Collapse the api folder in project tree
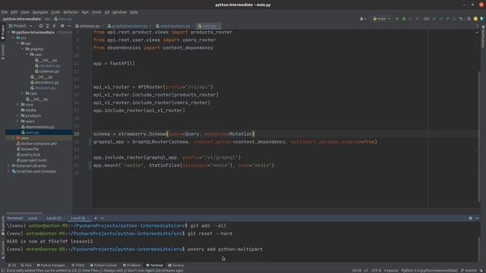 point(18,43)
